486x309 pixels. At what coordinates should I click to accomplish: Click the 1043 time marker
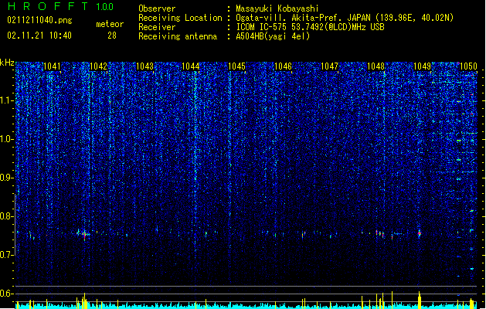coord(144,66)
